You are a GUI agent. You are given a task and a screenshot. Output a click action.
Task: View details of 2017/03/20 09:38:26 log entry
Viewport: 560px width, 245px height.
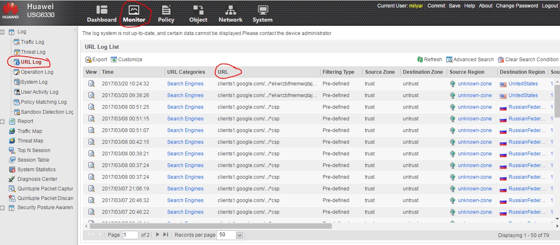[x=91, y=95]
